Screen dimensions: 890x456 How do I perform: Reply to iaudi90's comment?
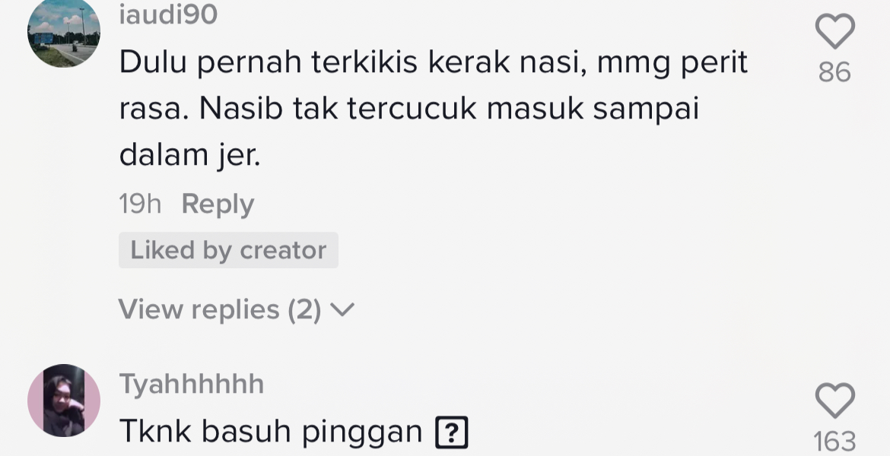[x=218, y=204]
